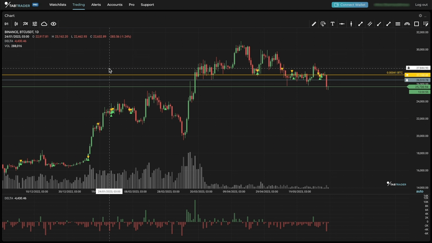The height and width of the screenshot is (243, 432).
Task: Select the Rectangle drawing tool
Action: tap(416, 24)
